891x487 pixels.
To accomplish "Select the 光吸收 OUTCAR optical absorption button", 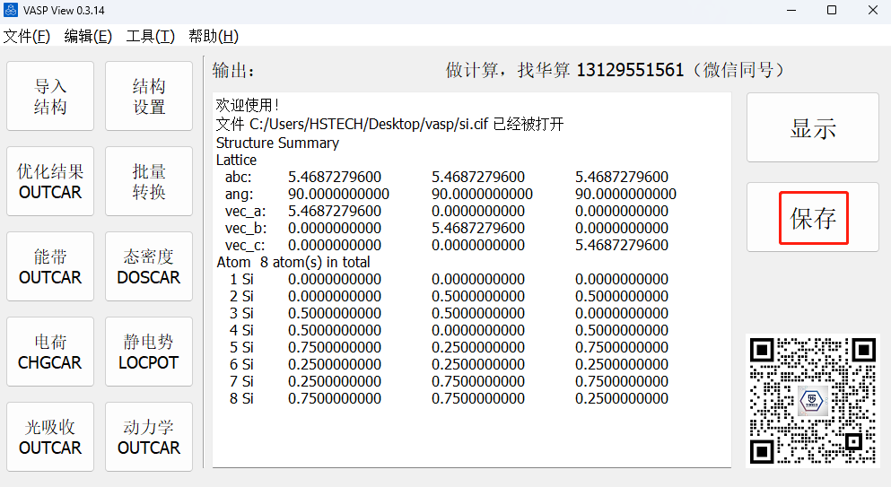I will click(50, 438).
